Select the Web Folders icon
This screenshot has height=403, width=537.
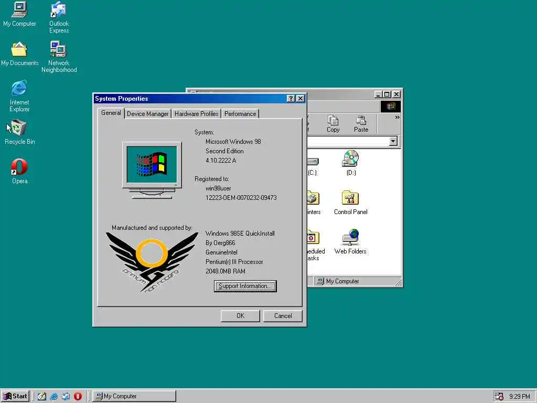point(350,242)
